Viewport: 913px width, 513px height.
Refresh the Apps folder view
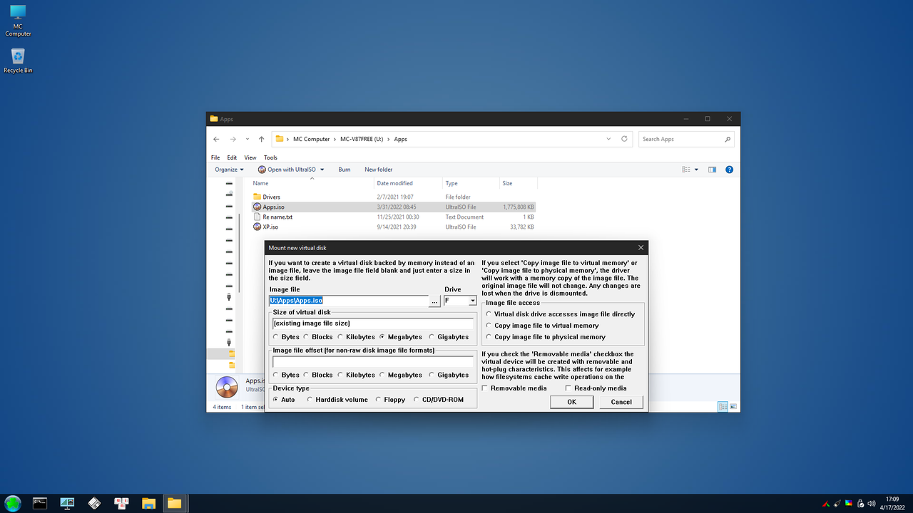[x=624, y=139]
